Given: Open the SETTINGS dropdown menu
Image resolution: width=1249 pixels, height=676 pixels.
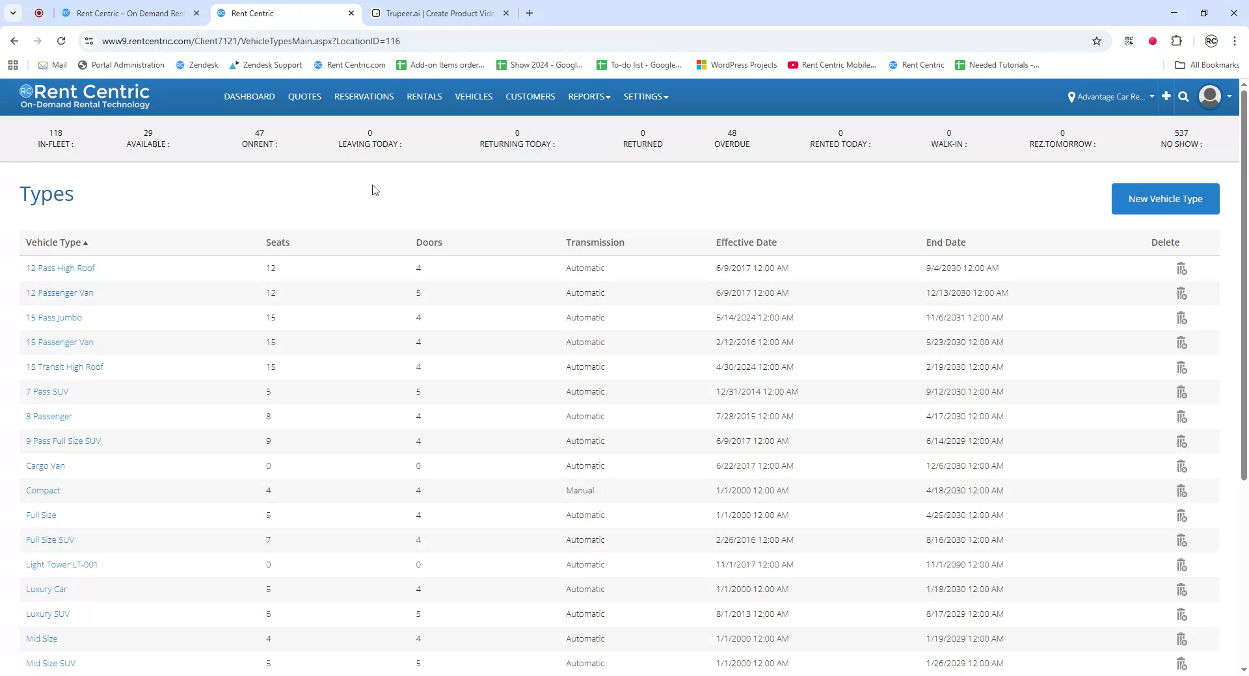Looking at the screenshot, I should (645, 96).
